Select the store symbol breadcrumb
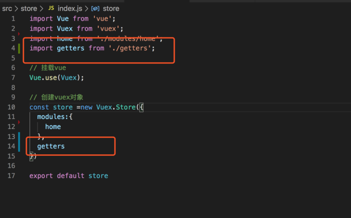The width and height of the screenshot is (351, 218). coord(111,9)
